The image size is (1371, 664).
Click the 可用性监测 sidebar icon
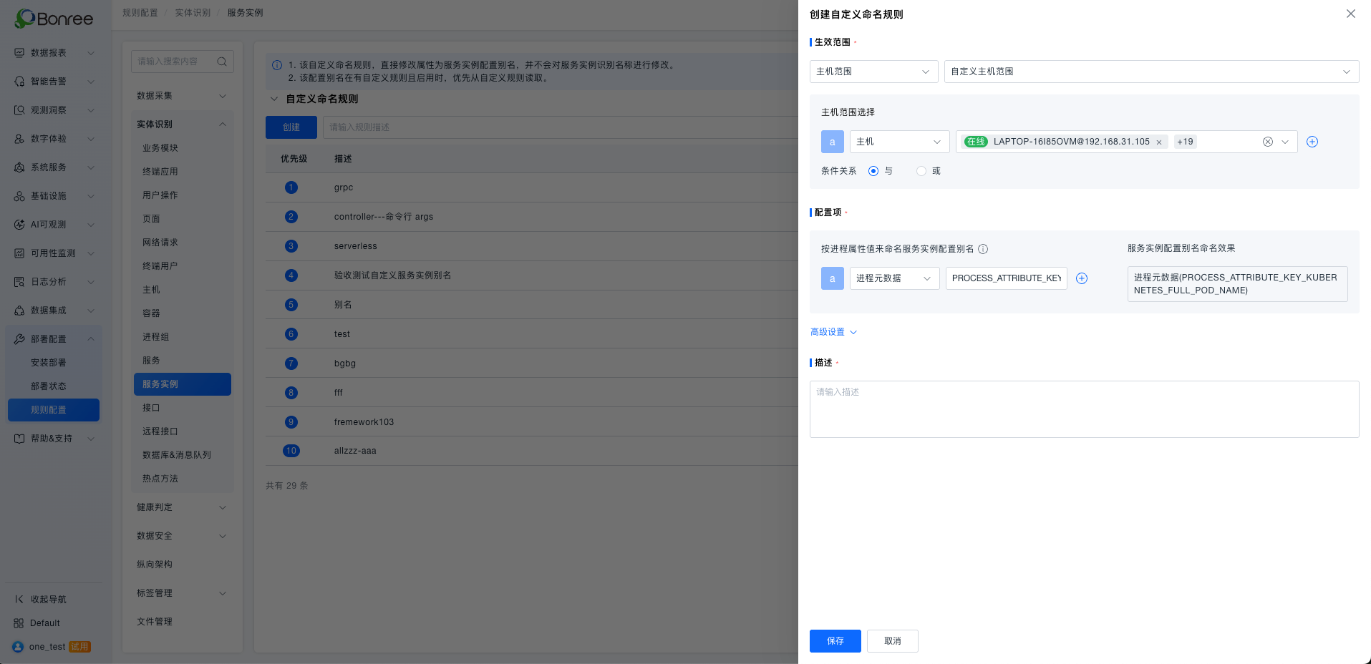[19, 253]
